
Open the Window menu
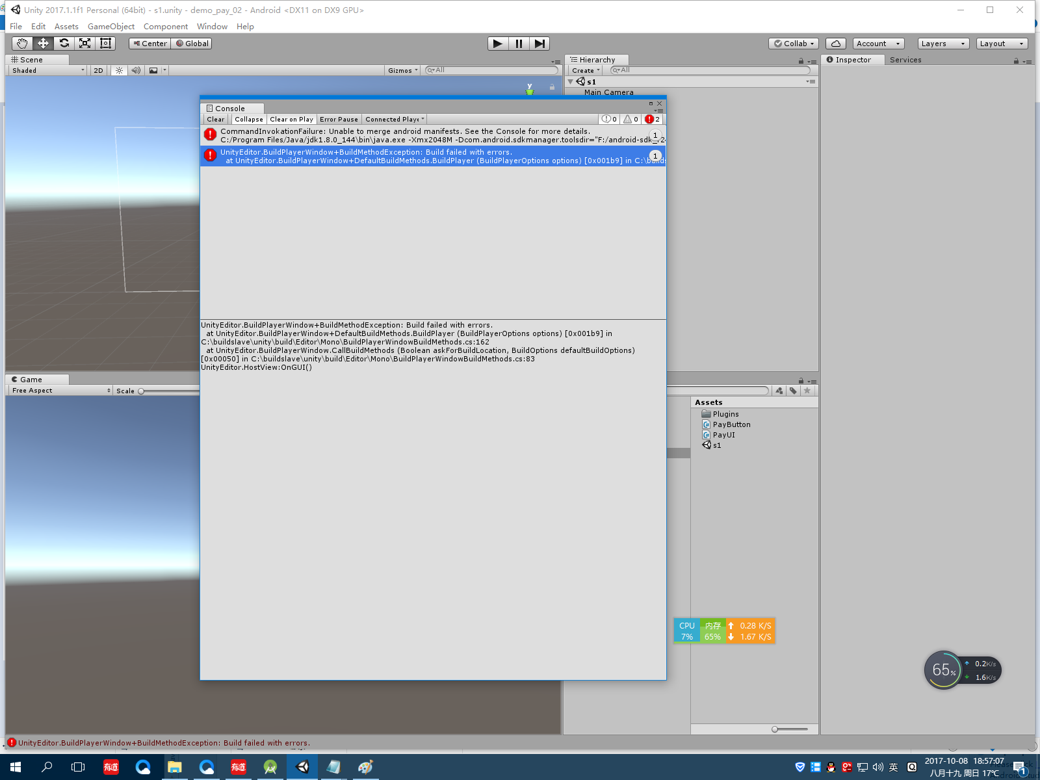tap(212, 27)
